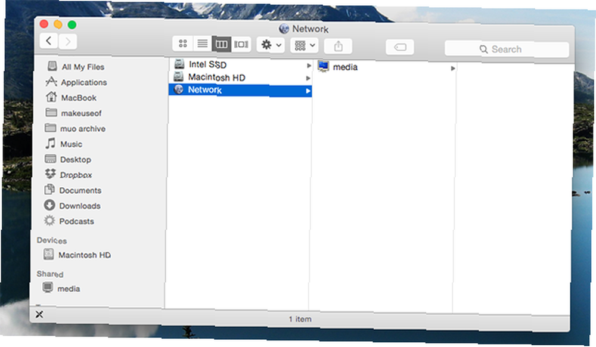The width and height of the screenshot is (596, 347).
Task: Go forward with the right chevron button
Action: click(x=68, y=41)
